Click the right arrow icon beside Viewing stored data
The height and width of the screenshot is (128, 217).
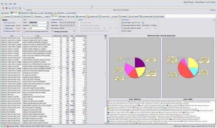click(x=74, y=31)
